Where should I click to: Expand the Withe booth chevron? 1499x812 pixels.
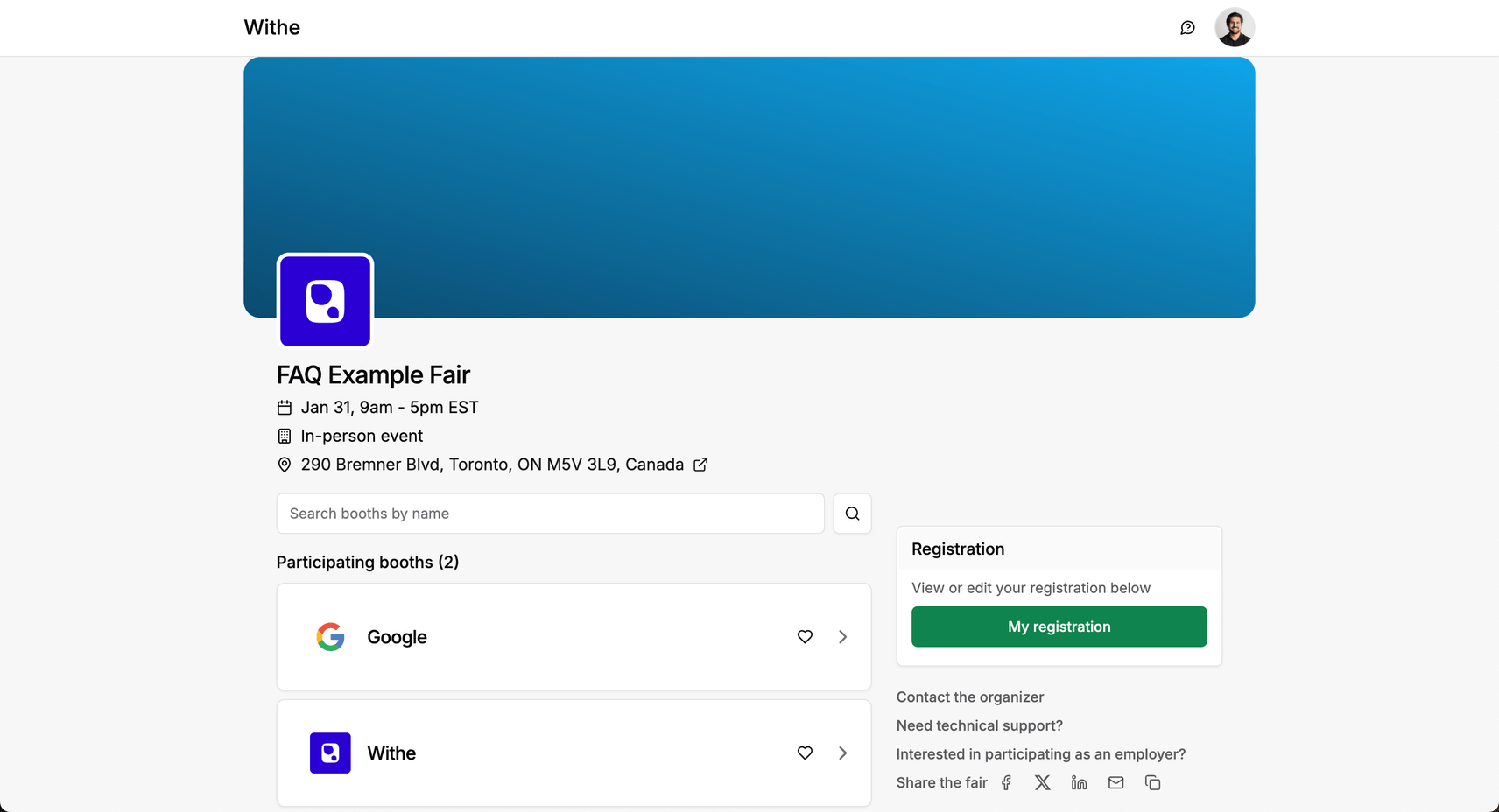coord(842,753)
